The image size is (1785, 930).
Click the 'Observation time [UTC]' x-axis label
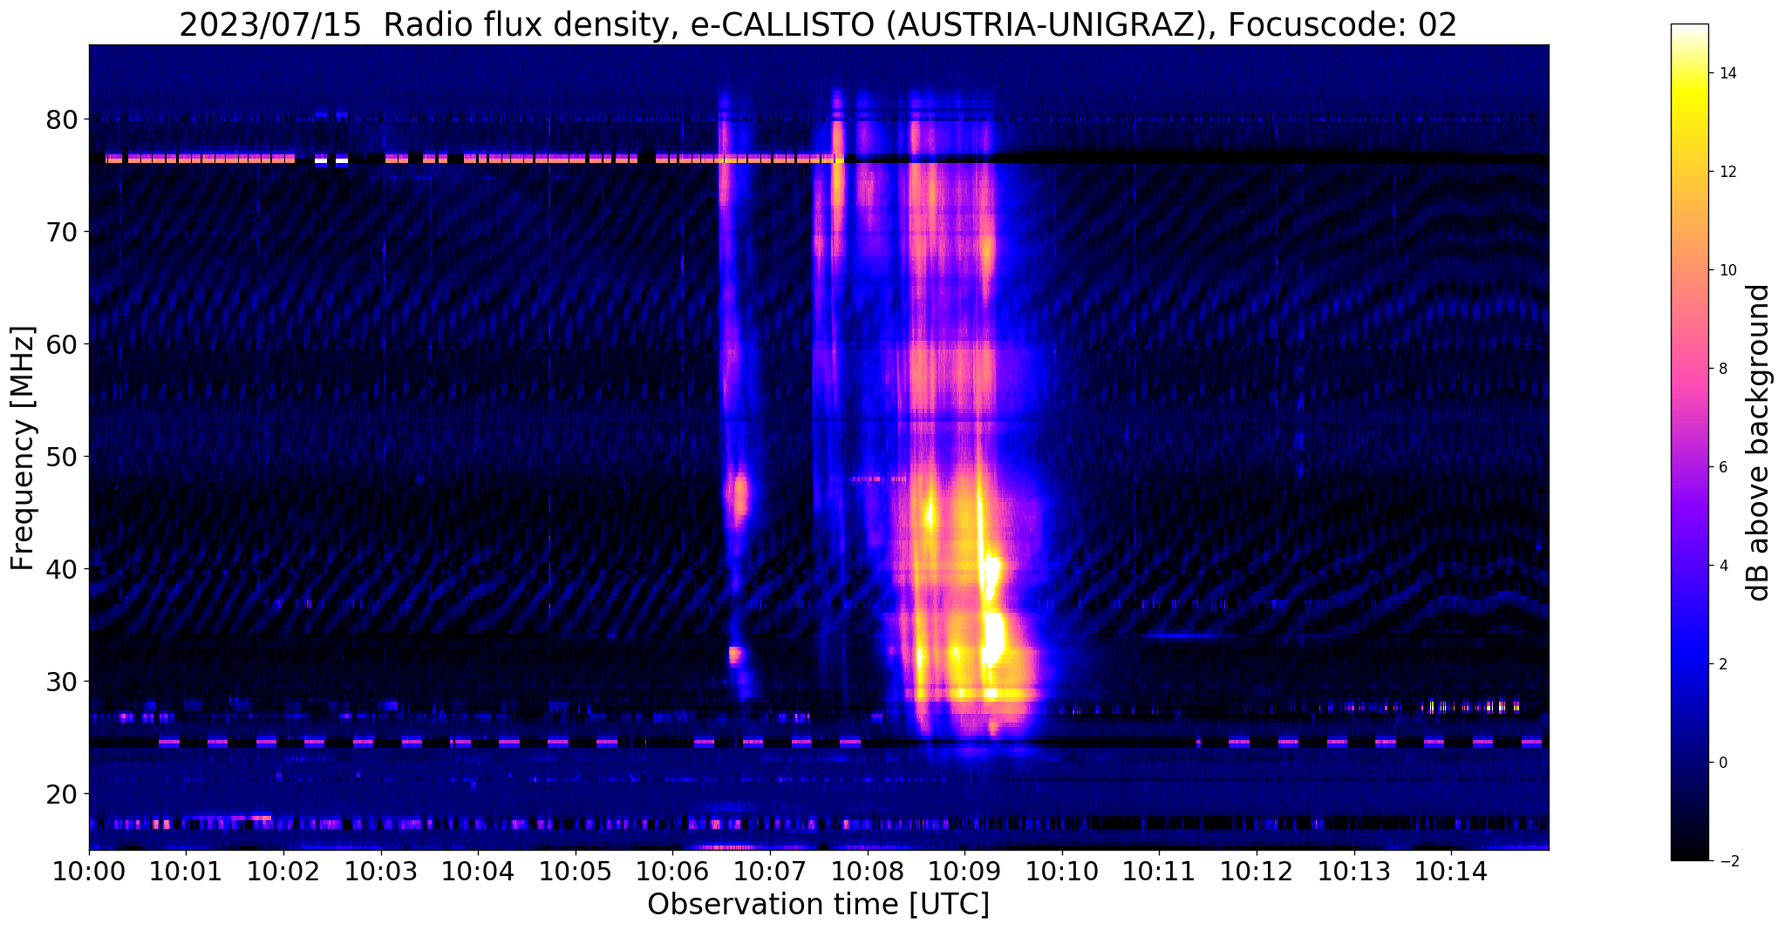[818, 905]
